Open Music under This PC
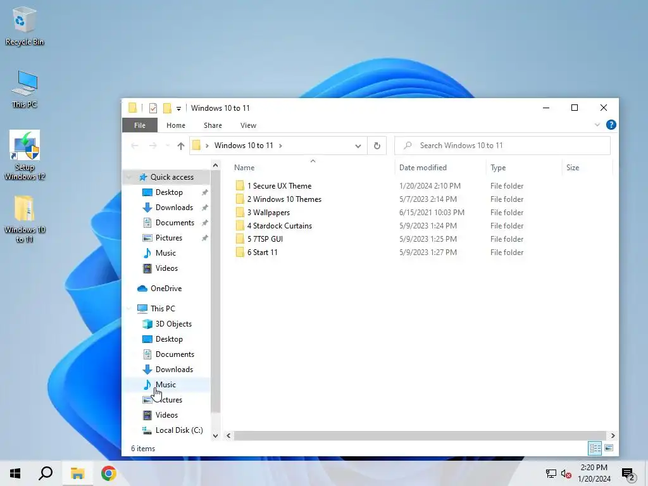 click(165, 385)
